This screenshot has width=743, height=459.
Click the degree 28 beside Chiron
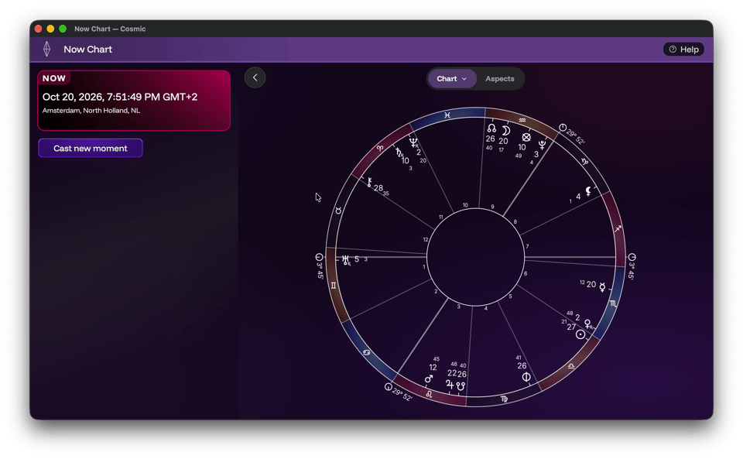point(378,188)
